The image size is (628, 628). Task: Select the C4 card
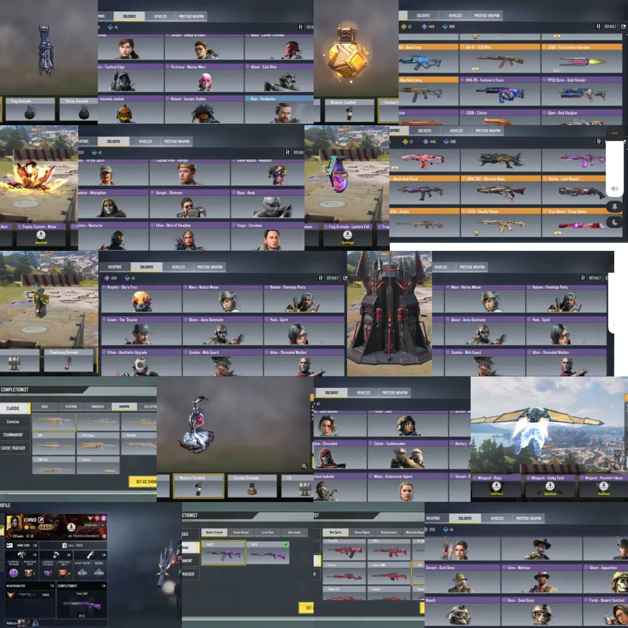click(x=297, y=486)
